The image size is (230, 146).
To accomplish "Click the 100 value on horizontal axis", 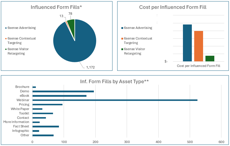I will (64, 142).
